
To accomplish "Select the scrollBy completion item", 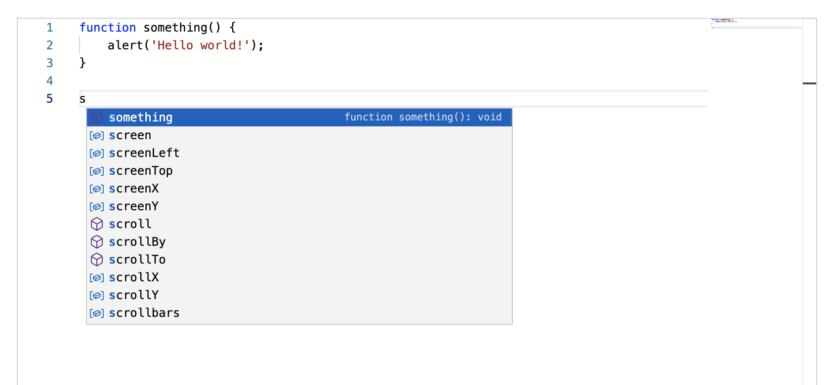I will point(137,242).
